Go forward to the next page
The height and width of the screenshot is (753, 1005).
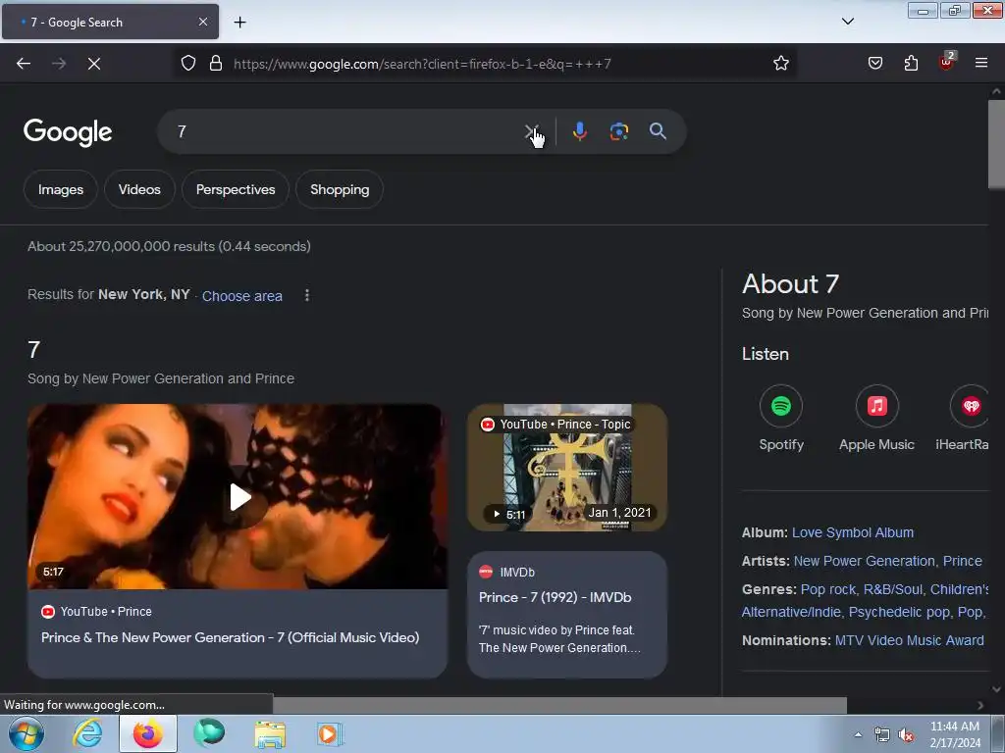click(59, 64)
